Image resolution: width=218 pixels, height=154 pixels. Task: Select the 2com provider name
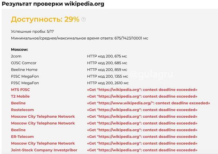pos(17,56)
